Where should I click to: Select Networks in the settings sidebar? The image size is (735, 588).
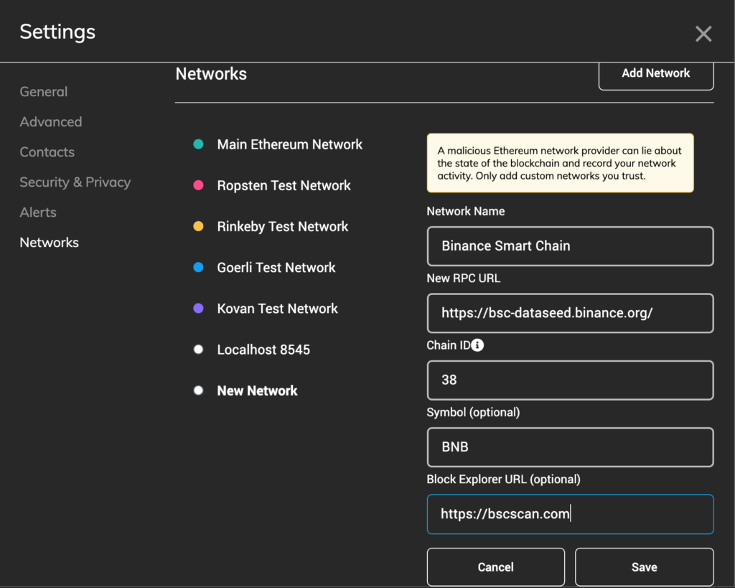[x=50, y=243]
